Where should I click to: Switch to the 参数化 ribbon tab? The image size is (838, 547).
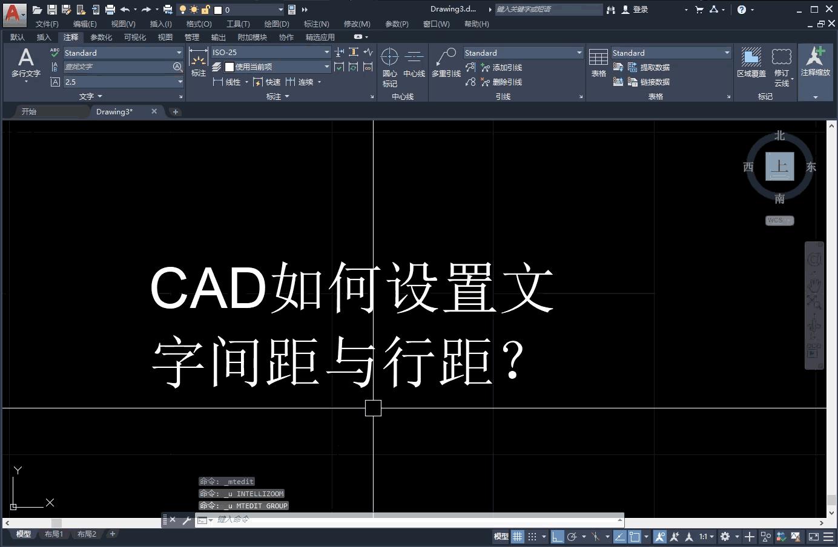point(101,37)
